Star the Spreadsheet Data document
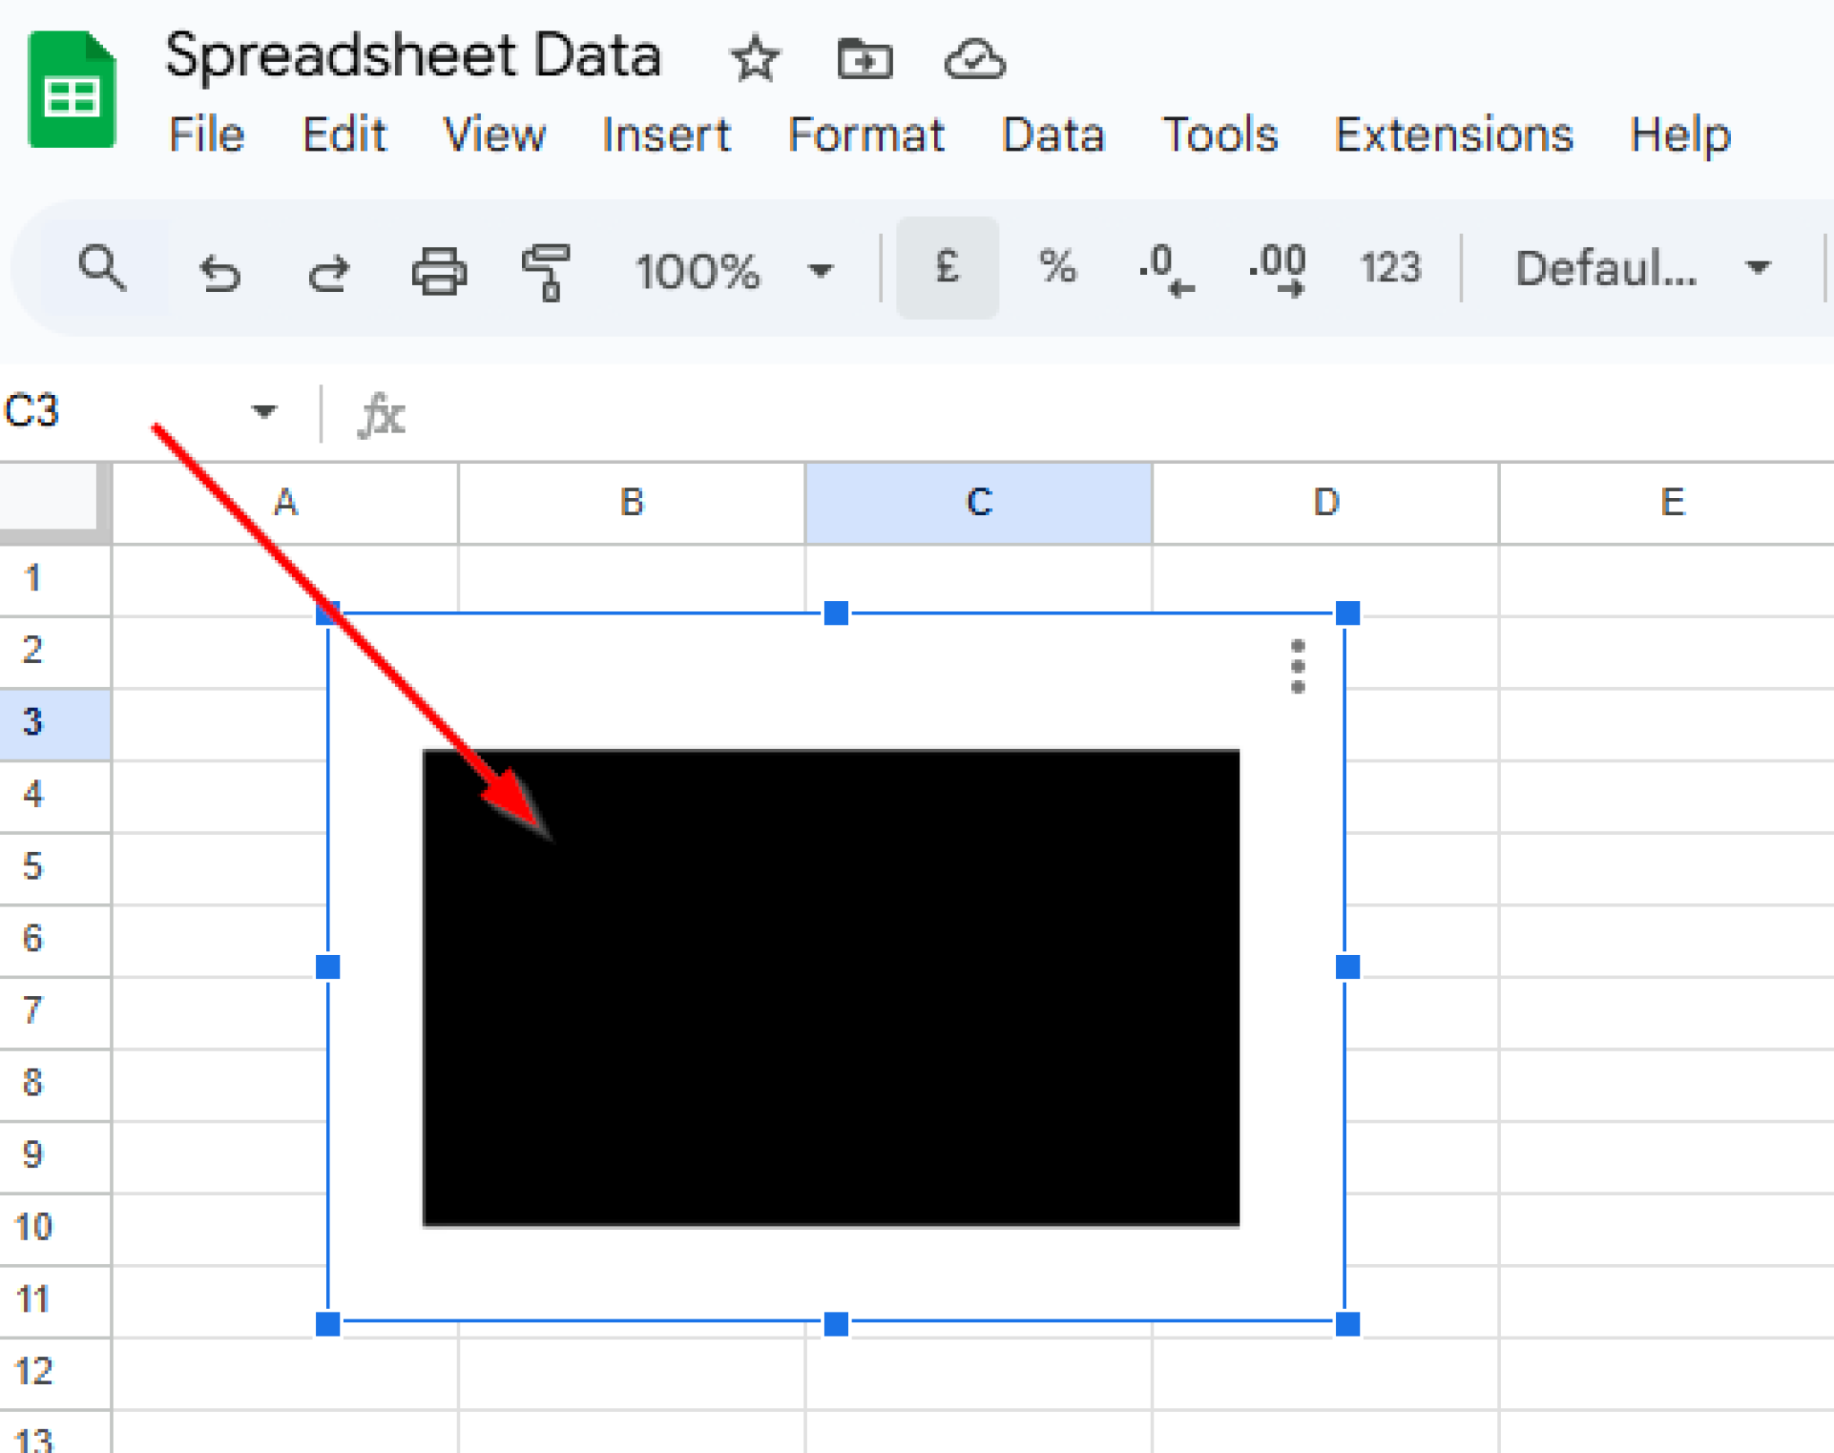The image size is (1834, 1453). point(755,58)
